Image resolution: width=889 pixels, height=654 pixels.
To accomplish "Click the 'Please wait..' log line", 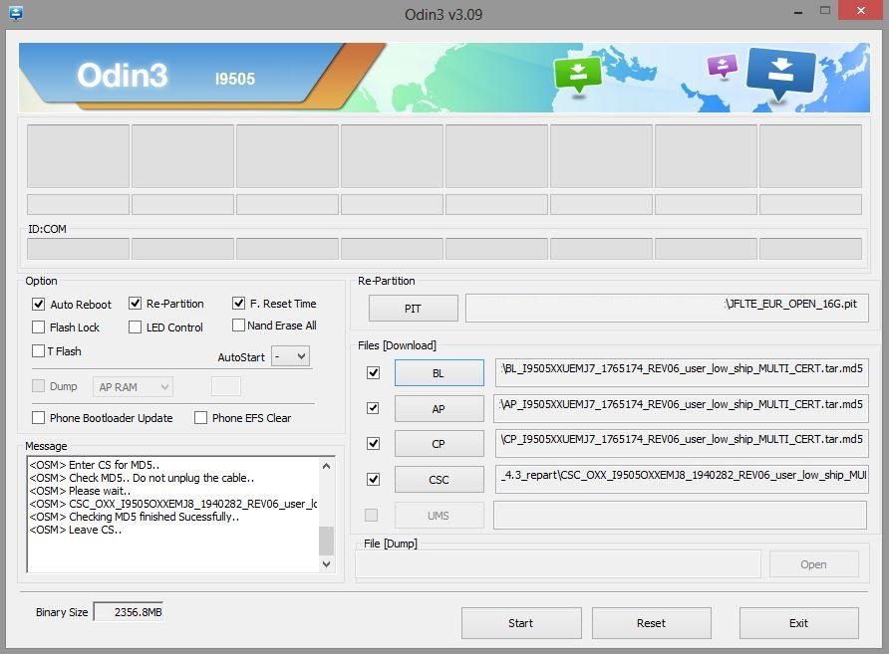I will pos(80,491).
